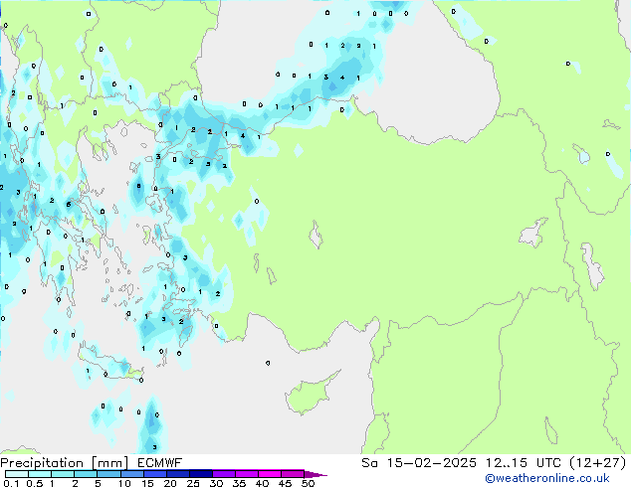Click legend value label '0.1'

pyautogui.click(x=11, y=483)
